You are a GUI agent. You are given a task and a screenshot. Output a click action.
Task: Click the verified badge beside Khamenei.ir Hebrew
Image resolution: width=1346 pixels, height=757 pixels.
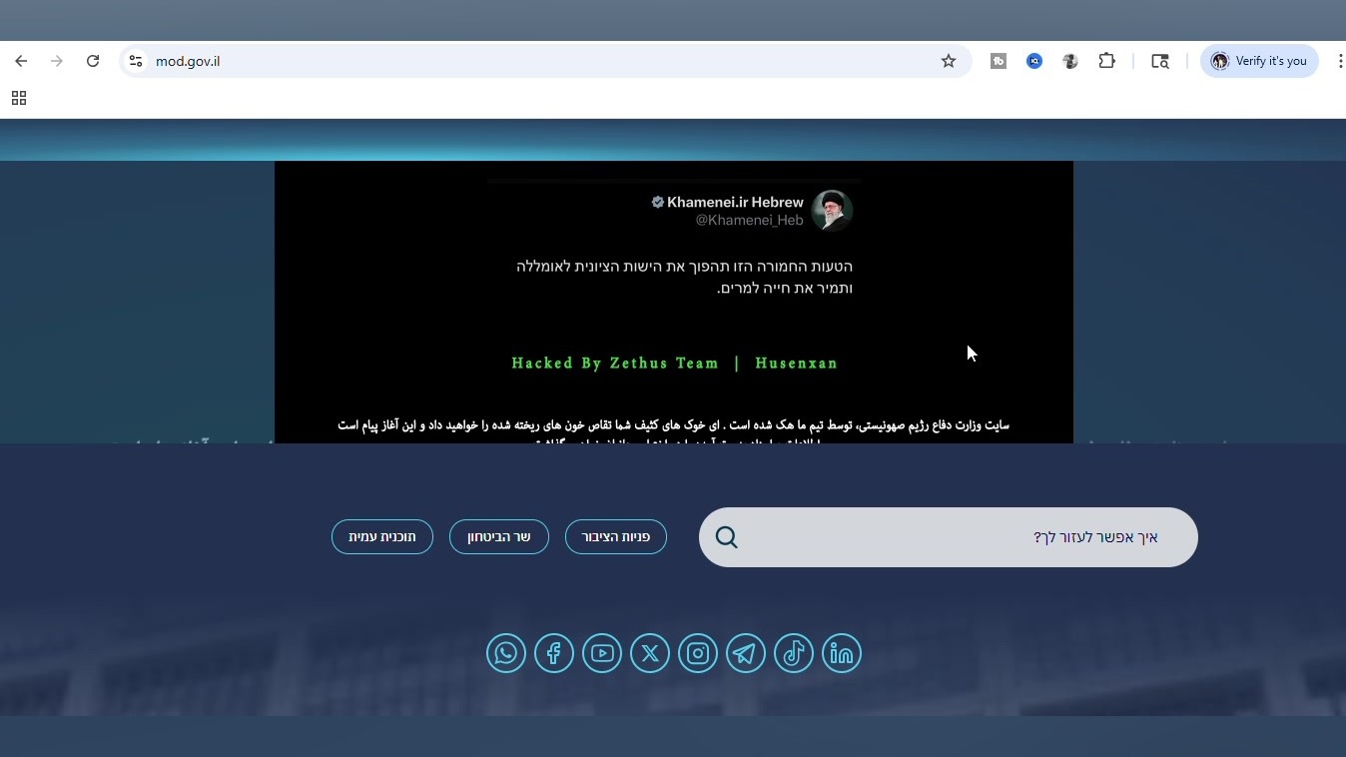click(658, 202)
